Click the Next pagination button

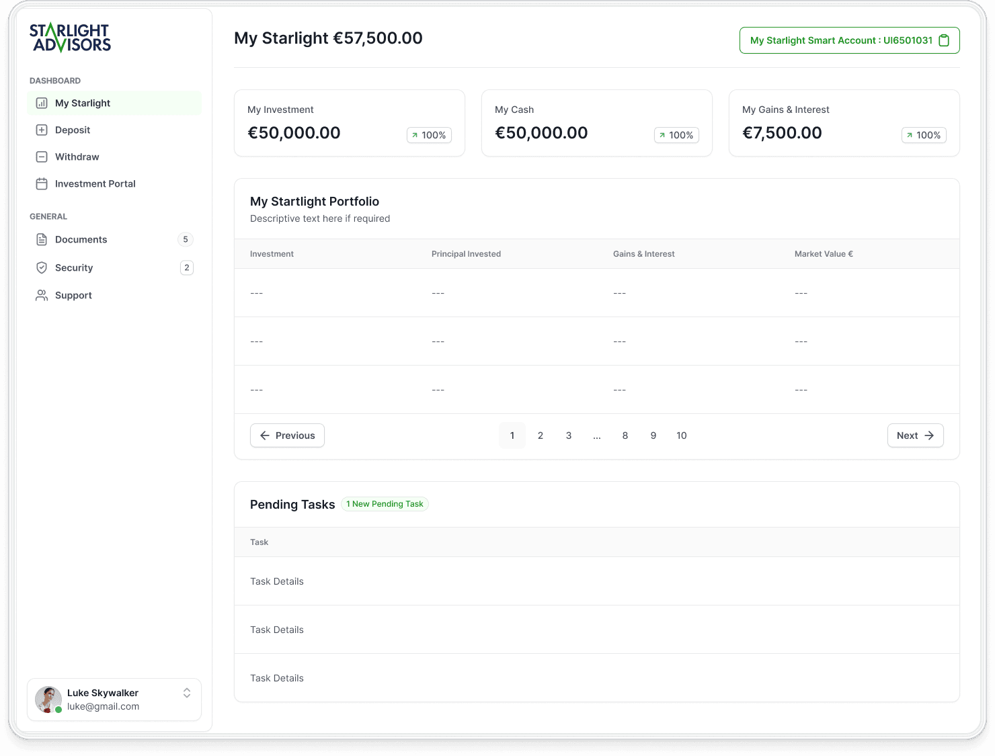click(915, 435)
